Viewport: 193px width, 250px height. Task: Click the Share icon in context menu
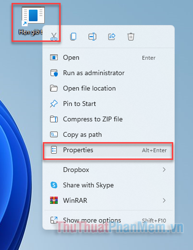(112, 37)
